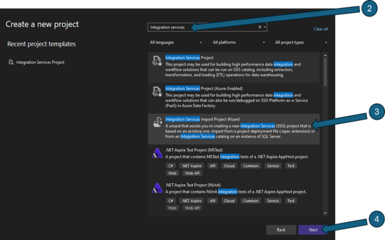The width and height of the screenshot is (385, 240).
Task: Click the .NET Aspire Test Project (NUnit) icon
Action: [x=156, y=187]
